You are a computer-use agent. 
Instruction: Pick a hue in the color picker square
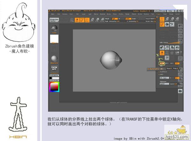tap(54, 87)
